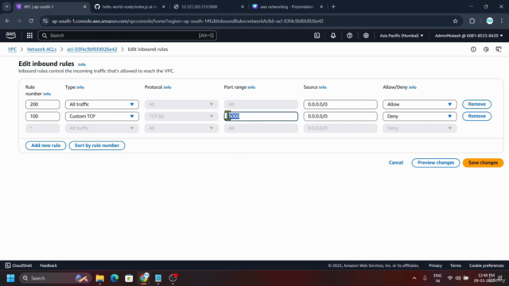509x286 pixels.
Task: Click Preview changes button
Action: pos(436,163)
